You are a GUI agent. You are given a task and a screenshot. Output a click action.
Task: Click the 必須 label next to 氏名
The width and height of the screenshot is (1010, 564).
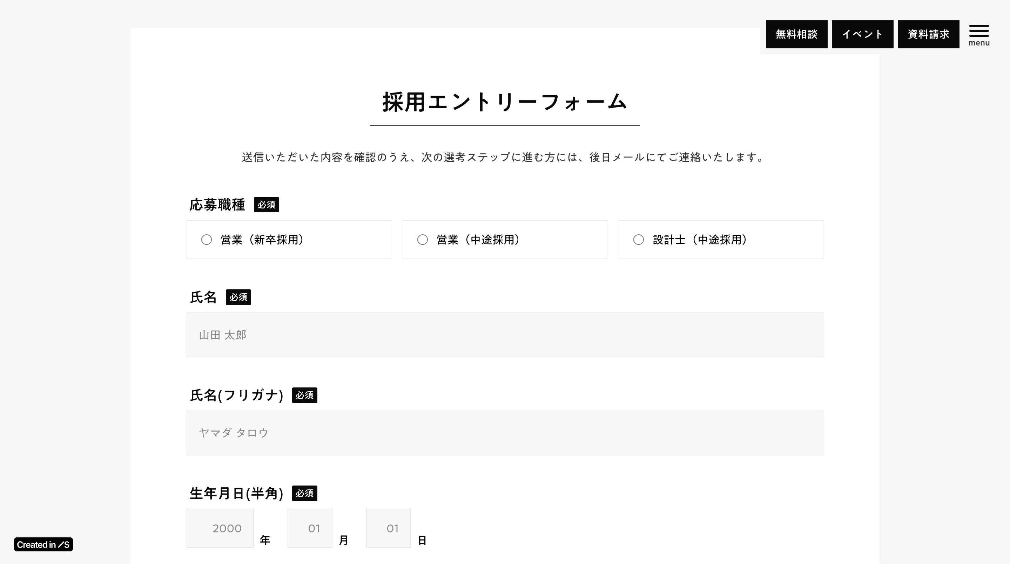coord(238,297)
